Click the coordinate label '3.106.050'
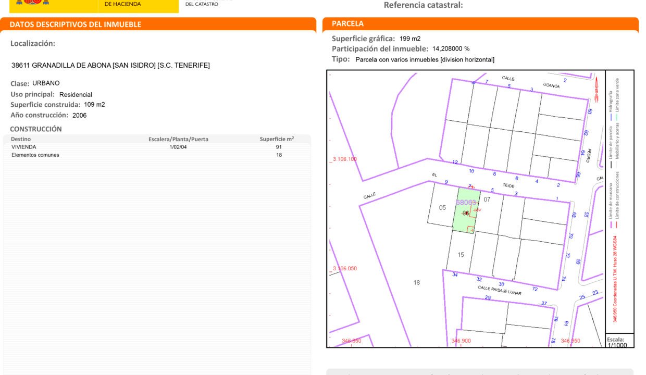646x375 pixels. (x=345, y=269)
